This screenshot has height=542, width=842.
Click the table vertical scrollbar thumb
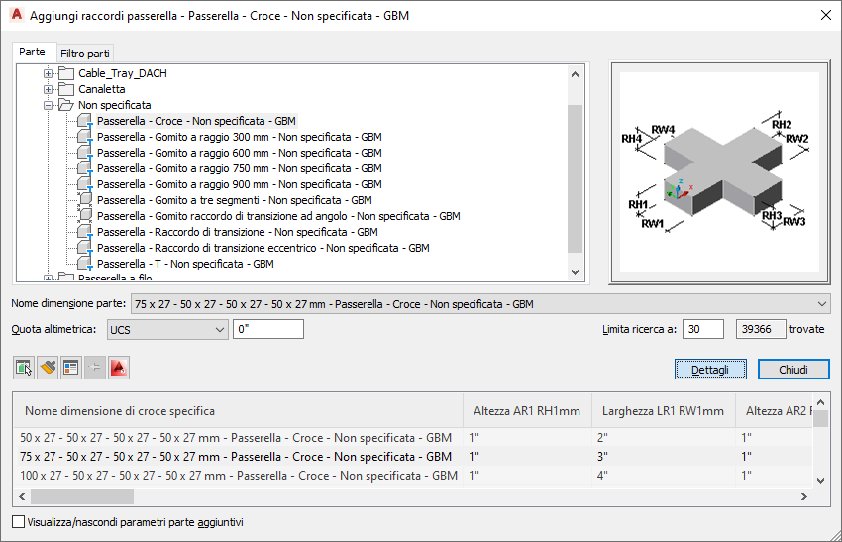coord(820,418)
